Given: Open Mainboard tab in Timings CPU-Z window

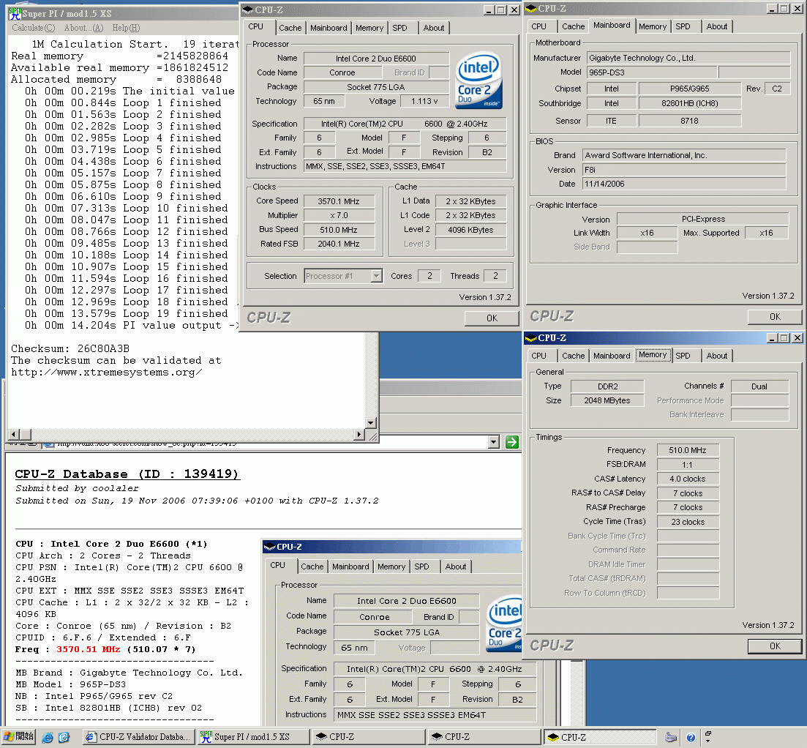Looking at the screenshot, I should pyautogui.click(x=612, y=356).
